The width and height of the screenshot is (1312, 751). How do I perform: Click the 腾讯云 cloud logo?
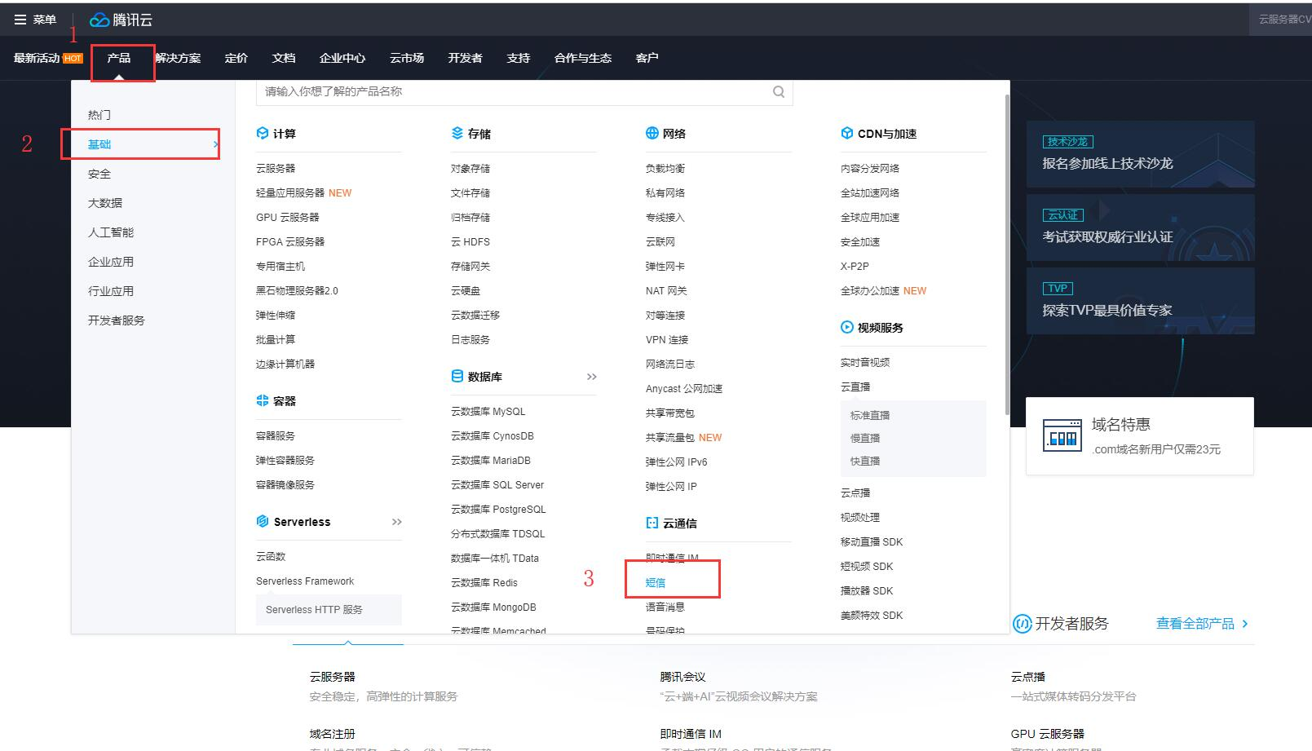click(121, 20)
